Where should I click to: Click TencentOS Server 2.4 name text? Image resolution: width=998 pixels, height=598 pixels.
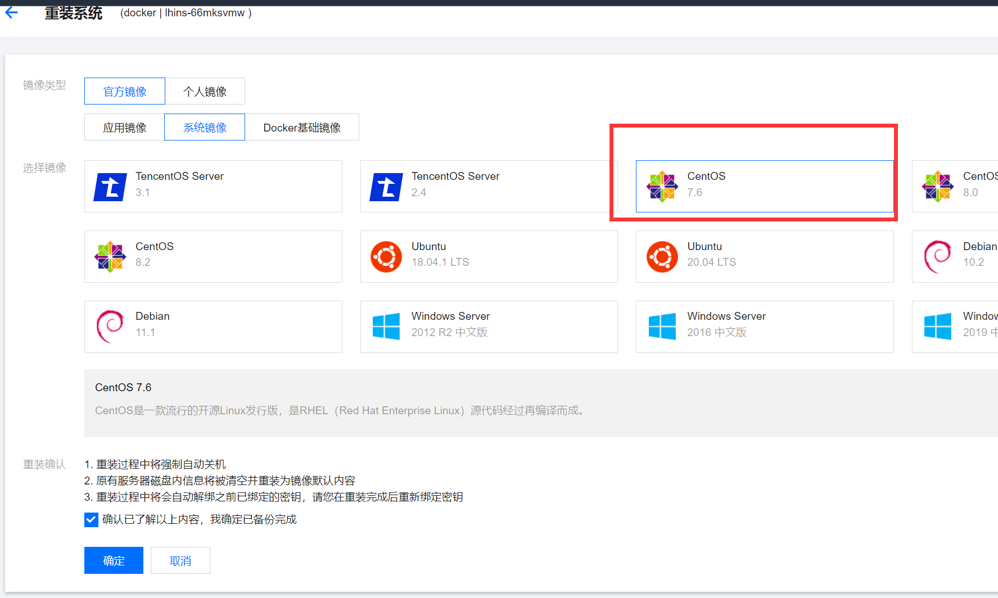[x=455, y=176]
